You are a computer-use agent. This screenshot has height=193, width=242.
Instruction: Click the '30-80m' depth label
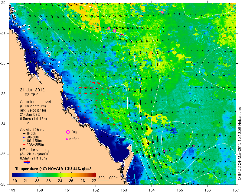pyautogui.click(x=33, y=137)
